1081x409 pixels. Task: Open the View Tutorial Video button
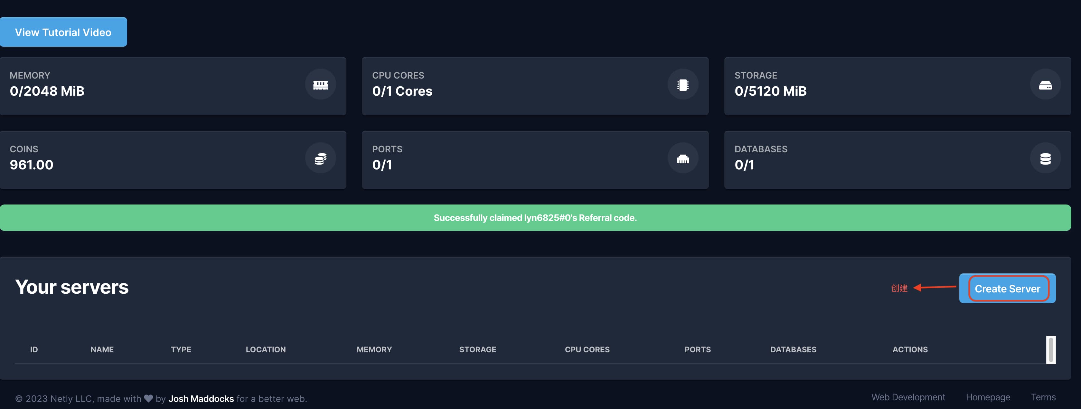click(63, 32)
